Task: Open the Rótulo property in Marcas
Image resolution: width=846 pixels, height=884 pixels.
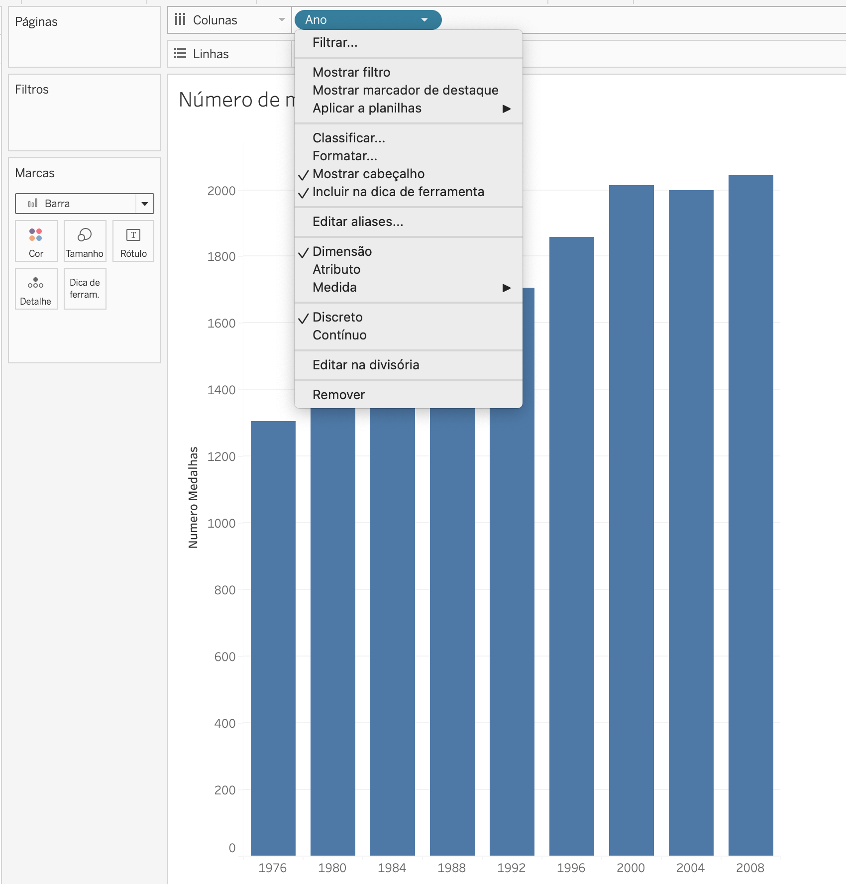Action: 133,241
